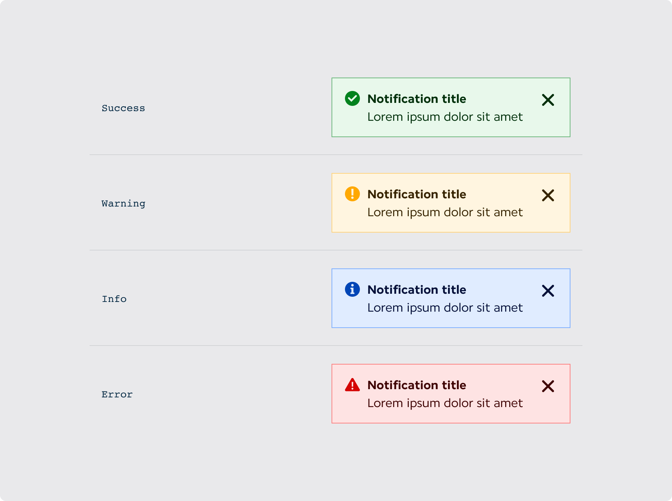Click Lorem ipsum text in success notification

click(x=445, y=117)
